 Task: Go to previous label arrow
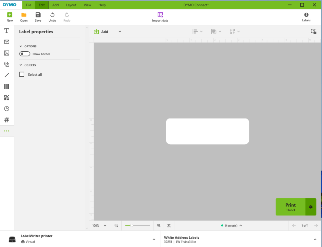(x=294, y=225)
